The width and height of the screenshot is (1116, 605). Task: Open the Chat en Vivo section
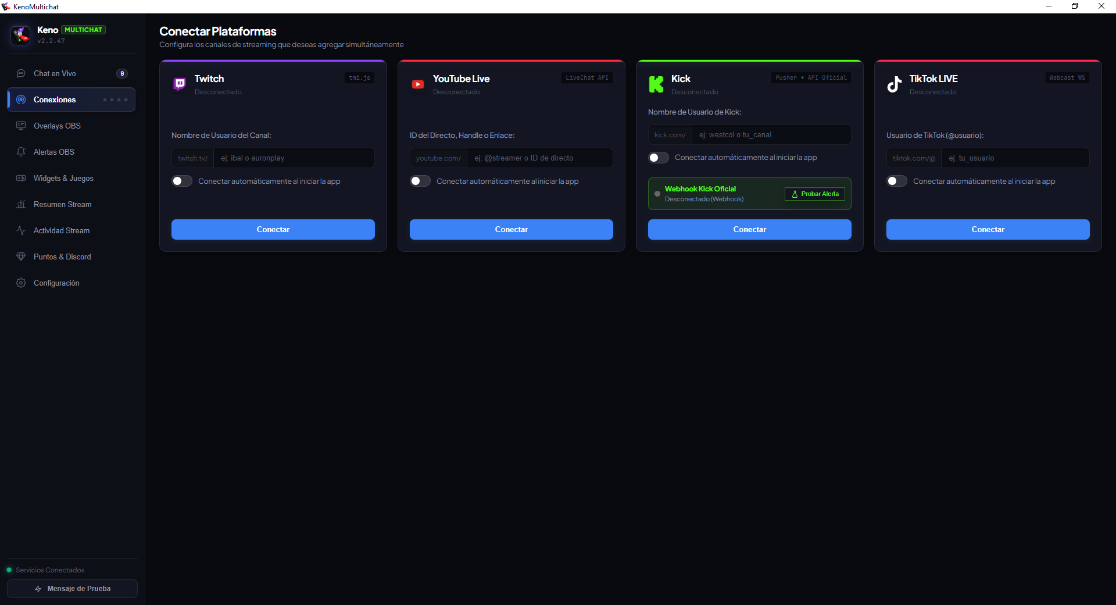click(71, 73)
